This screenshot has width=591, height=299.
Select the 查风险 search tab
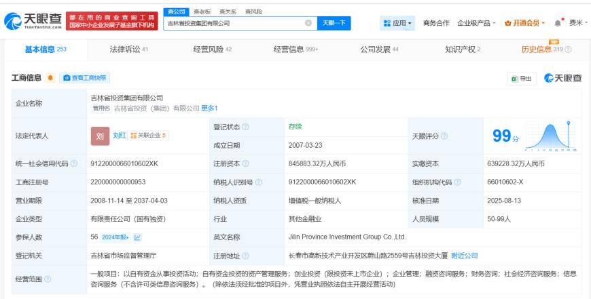point(253,12)
